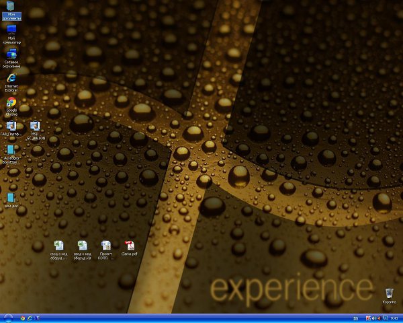Launch Chrome from Quick Launch bar

tap(22, 318)
